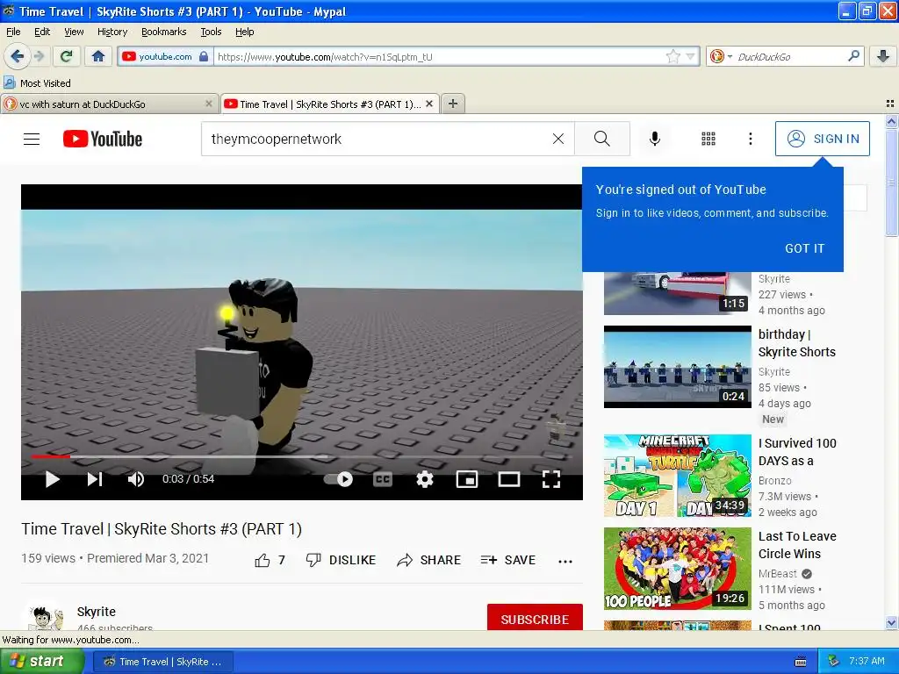This screenshot has height=674, width=899.
Task: Open the YouTube hamburger guide menu
Action: (32, 139)
